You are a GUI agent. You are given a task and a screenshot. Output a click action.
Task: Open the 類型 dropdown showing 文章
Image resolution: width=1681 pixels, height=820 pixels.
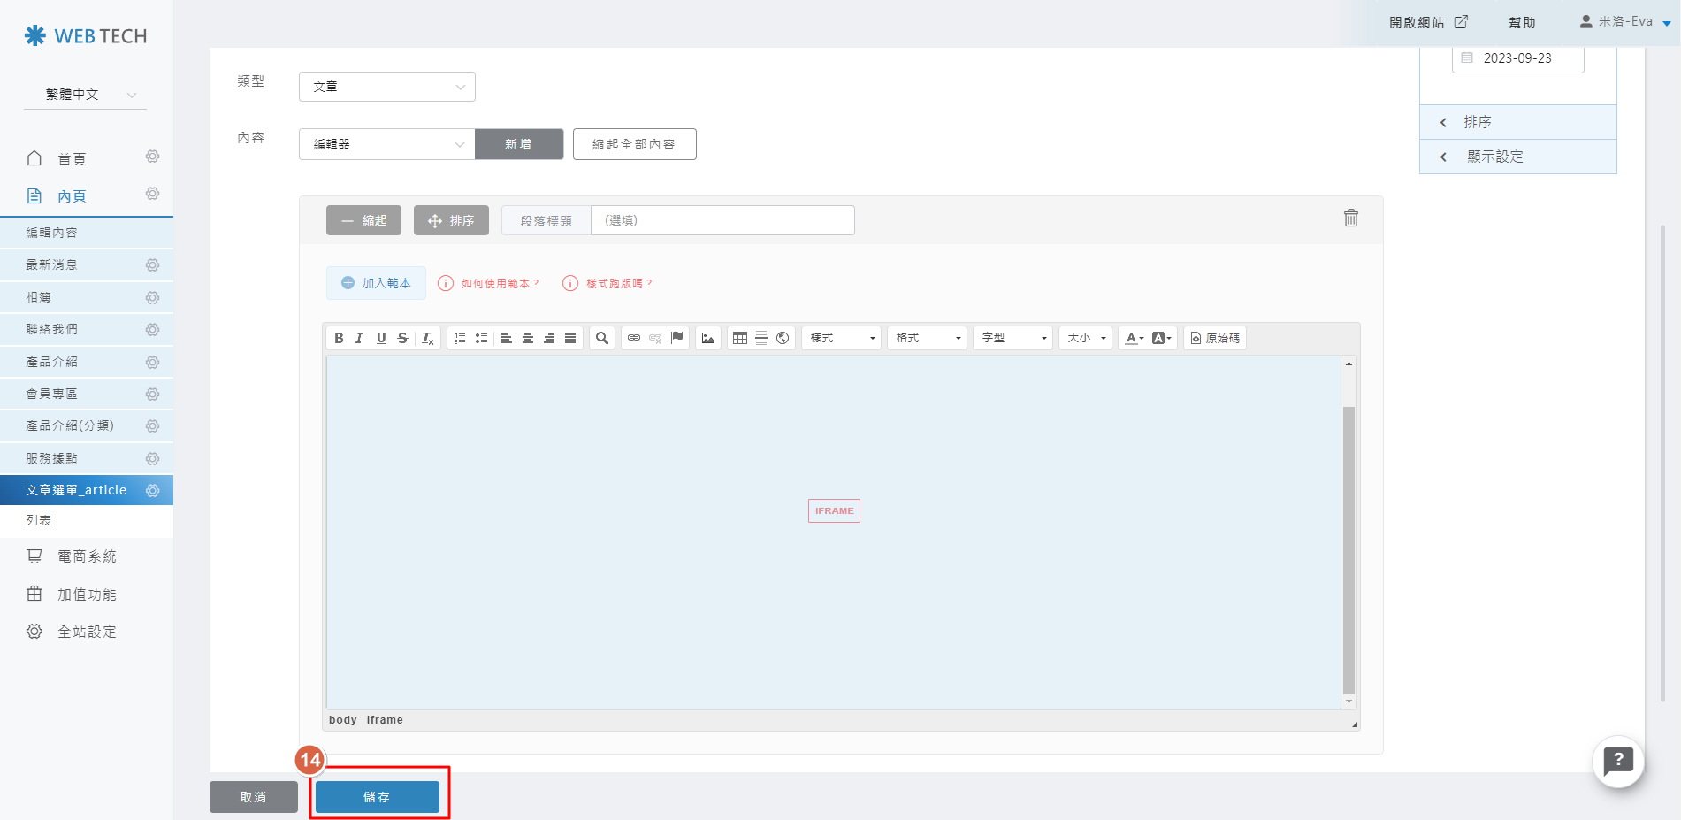click(x=387, y=87)
